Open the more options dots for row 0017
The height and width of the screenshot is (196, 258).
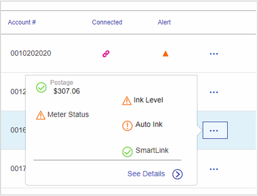click(214, 169)
